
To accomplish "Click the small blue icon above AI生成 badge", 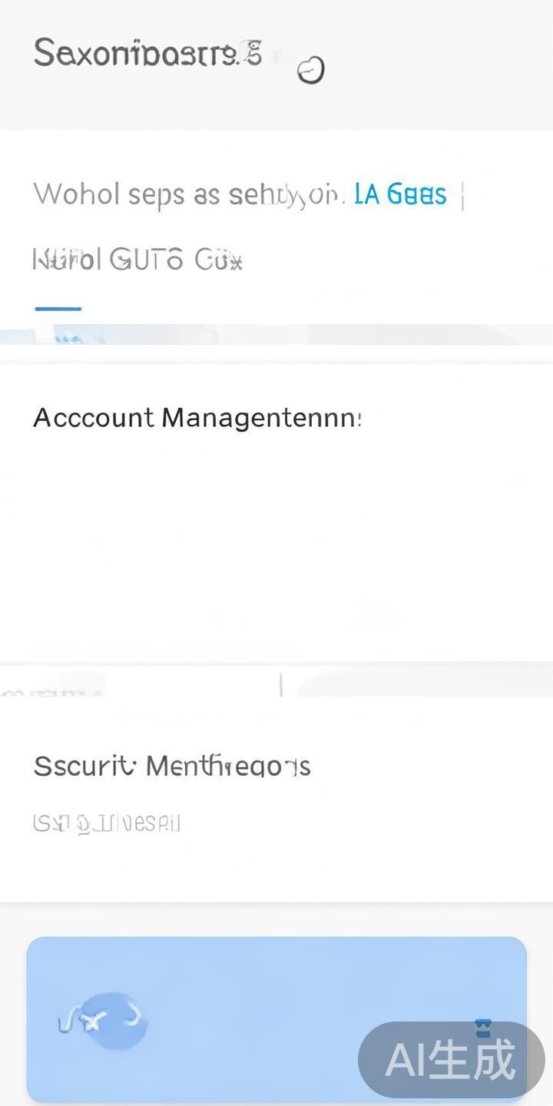I will 482,1028.
